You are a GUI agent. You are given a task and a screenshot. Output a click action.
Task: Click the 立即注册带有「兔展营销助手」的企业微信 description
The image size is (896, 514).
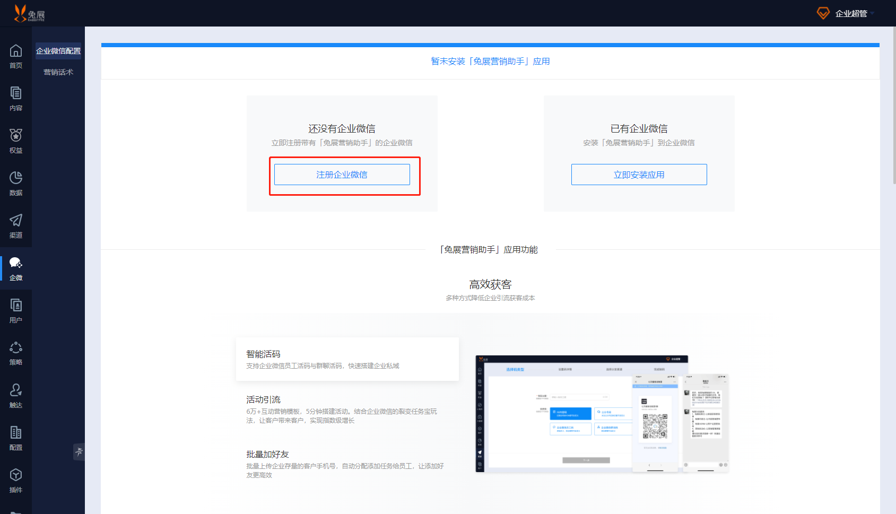coord(342,143)
